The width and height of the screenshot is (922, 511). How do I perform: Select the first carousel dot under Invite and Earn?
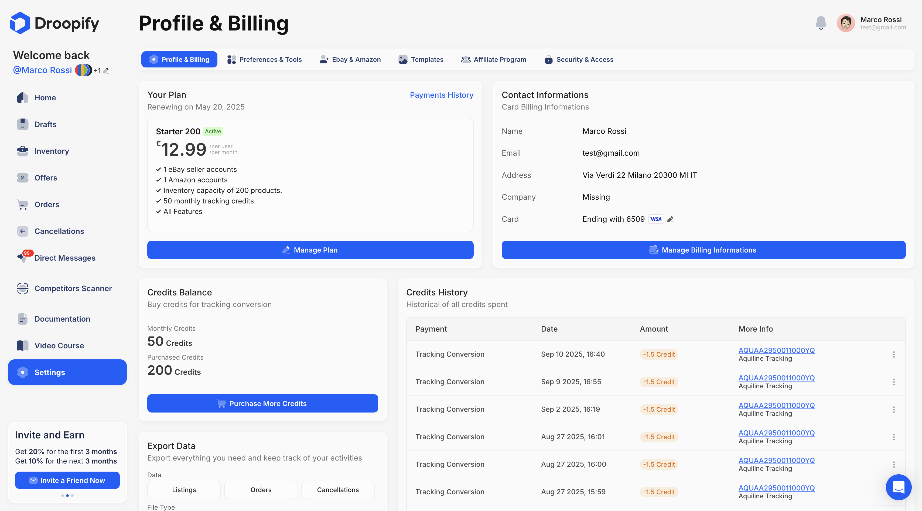[63, 496]
